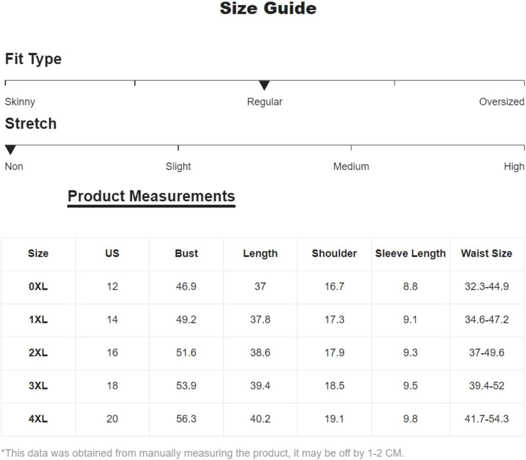Viewport: 526px width, 460px height.
Task: Click the Size Guide title
Action: (268, 8)
